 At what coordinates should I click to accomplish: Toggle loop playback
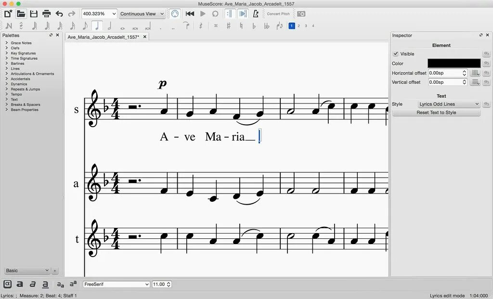pyautogui.click(x=215, y=13)
